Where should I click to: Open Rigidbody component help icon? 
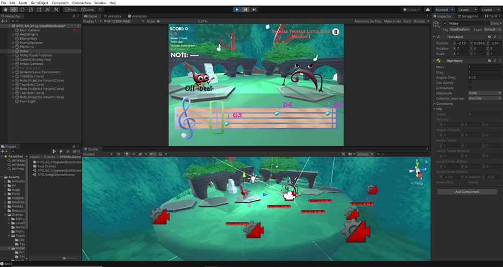[489, 61]
